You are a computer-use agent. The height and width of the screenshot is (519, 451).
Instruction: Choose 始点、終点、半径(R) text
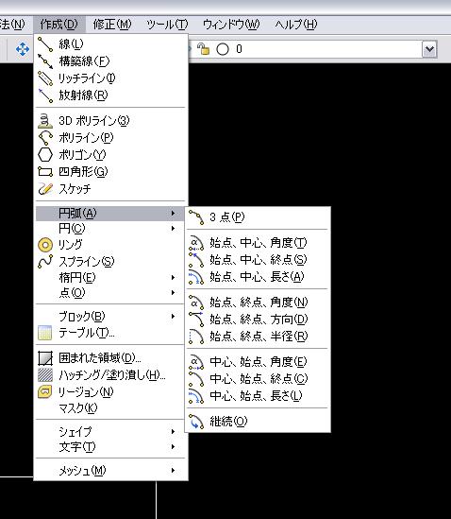(x=259, y=337)
